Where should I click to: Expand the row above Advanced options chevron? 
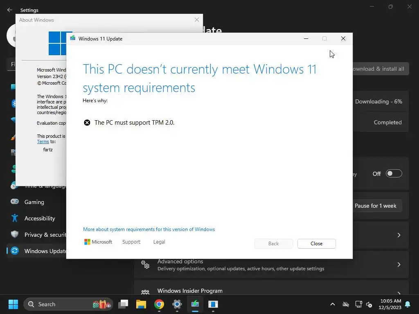point(399,235)
